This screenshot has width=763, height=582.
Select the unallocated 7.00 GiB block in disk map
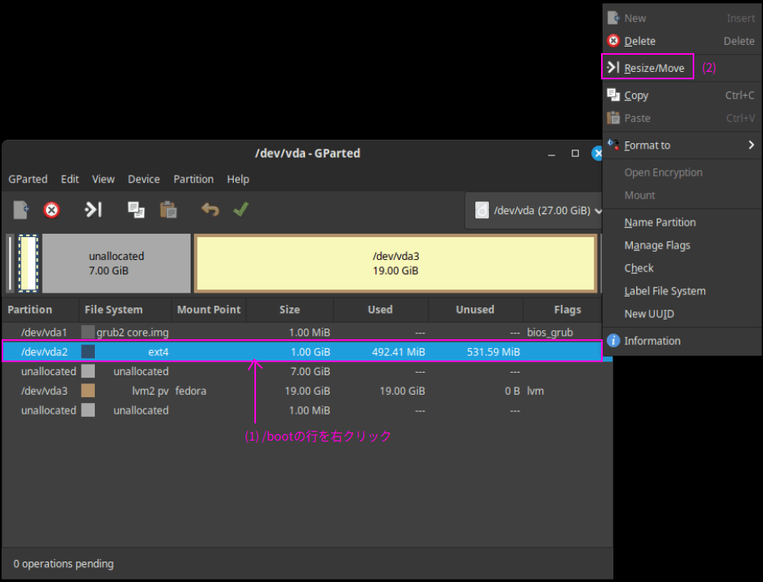coord(116,263)
